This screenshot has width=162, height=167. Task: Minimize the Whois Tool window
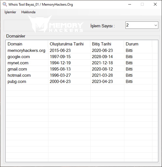coord(130,4)
